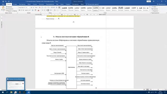Open Найти search button
This screenshot has width=167, height=94.
(x=155, y=7)
